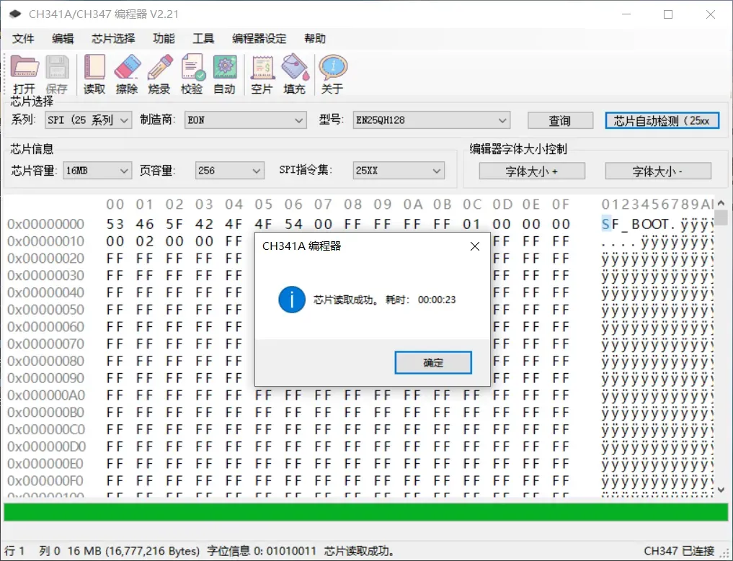Screen dimensions: 733x561
Task: Click the 芯片自动检测 auto-detect button
Action: (x=662, y=120)
